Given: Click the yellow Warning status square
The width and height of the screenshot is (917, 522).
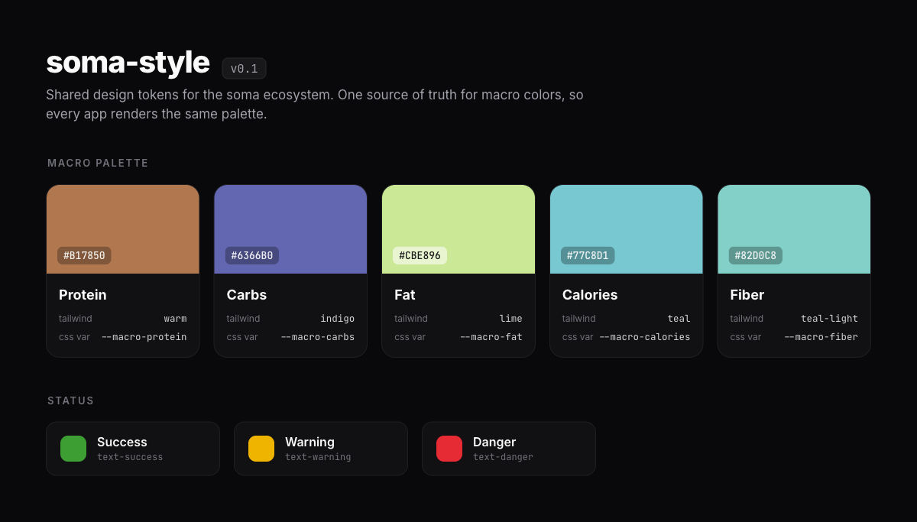Looking at the screenshot, I should [261, 449].
